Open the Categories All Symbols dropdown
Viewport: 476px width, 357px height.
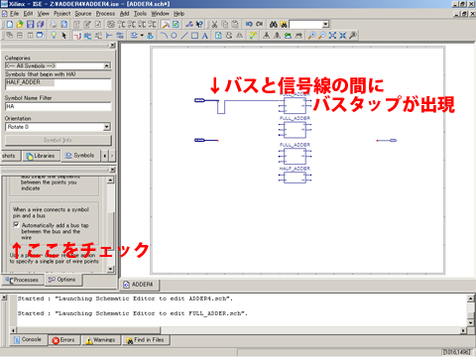coord(107,65)
